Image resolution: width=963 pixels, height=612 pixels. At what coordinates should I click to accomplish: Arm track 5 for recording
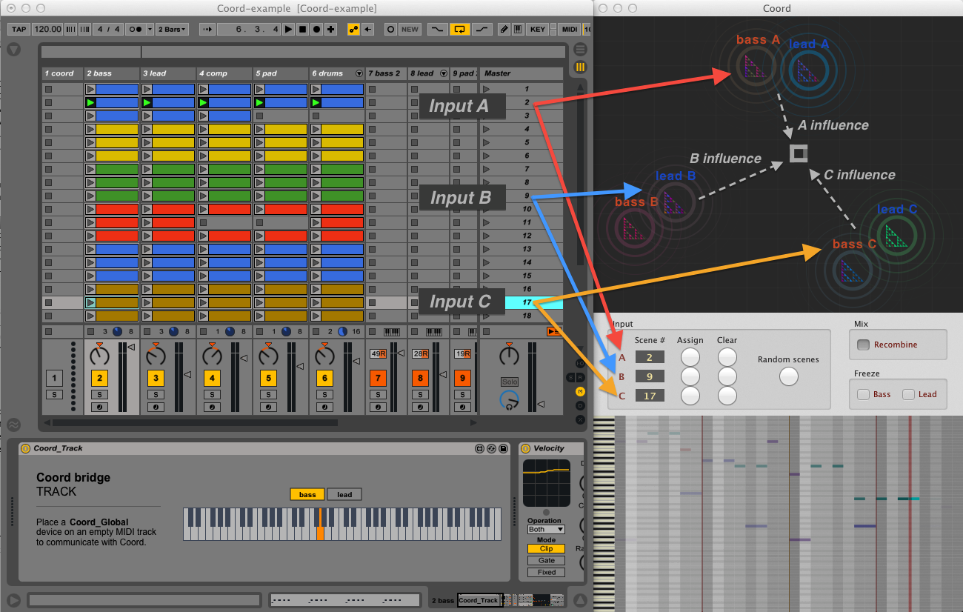click(268, 408)
